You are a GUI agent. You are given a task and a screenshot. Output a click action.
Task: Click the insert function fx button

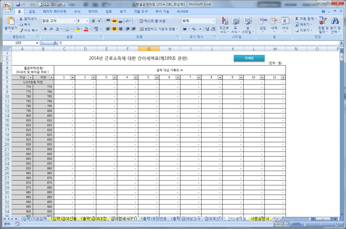coord(55,43)
